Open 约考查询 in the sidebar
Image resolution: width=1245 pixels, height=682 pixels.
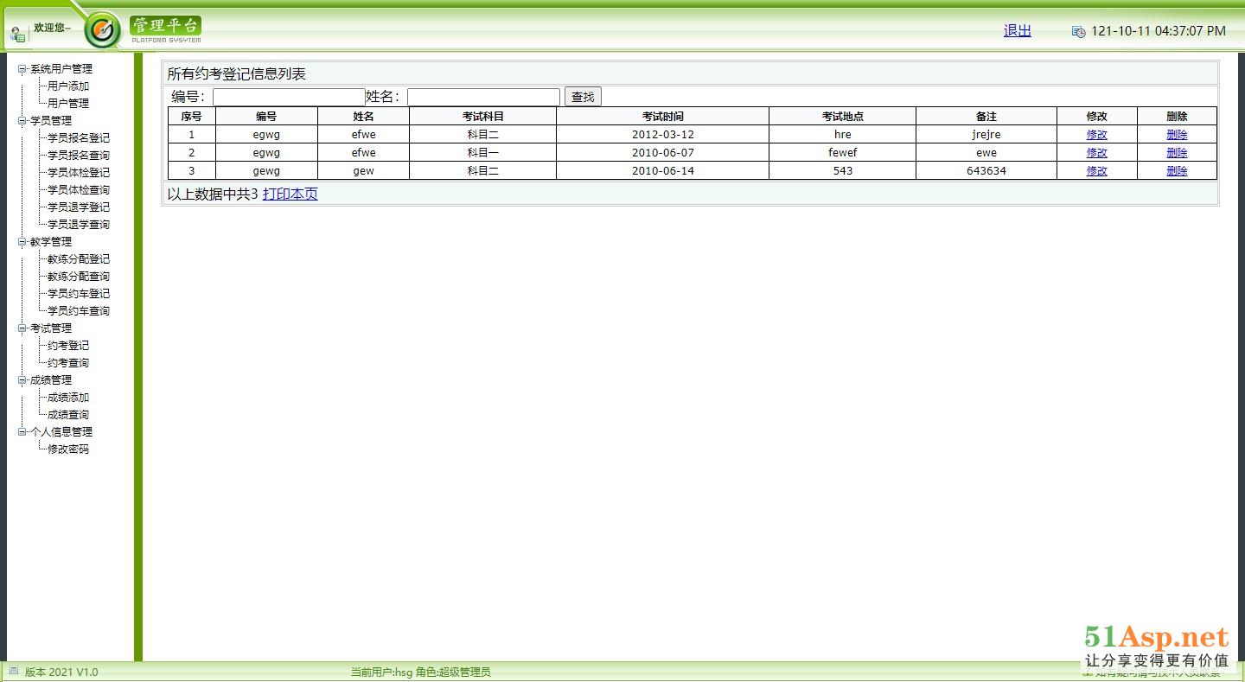click(x=68, y=363)
